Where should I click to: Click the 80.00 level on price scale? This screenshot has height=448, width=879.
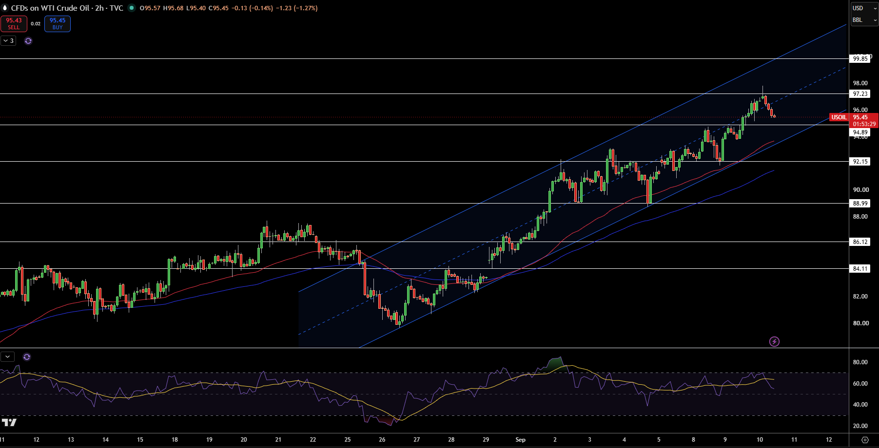click(860, 323)
